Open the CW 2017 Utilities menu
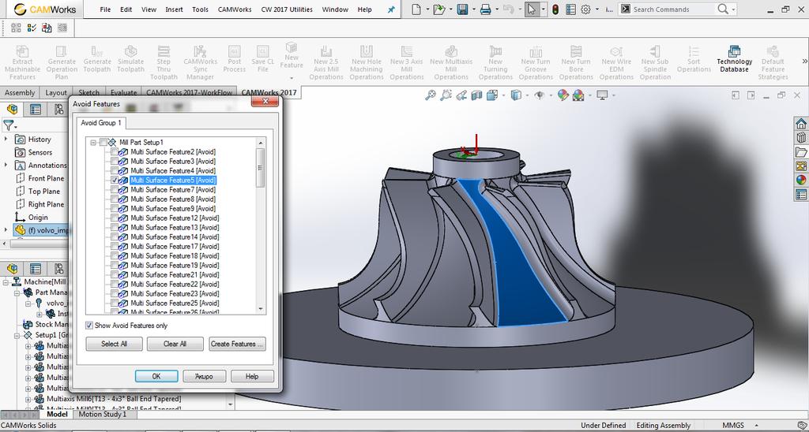This screenshot has width=809, height=432. click(286, 9)
